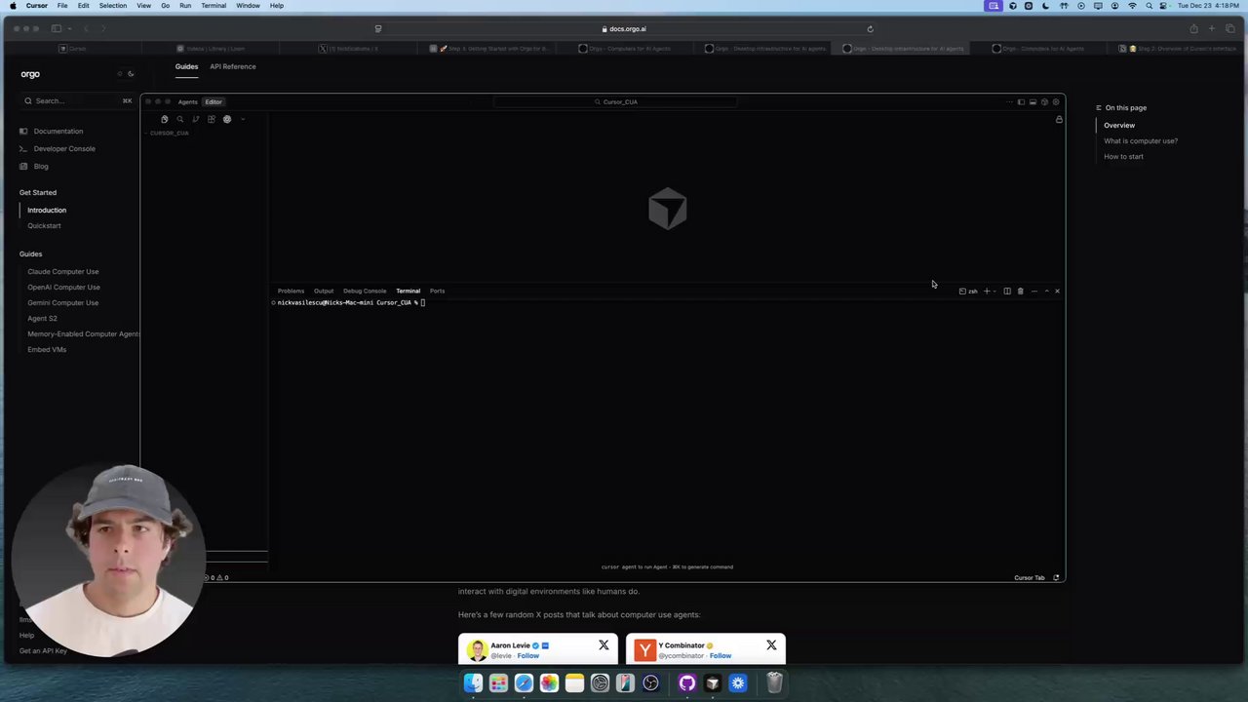Open the Quickstart page in sidebar
This screenshot has width=1248, height=702.
[x=44, y=225]
